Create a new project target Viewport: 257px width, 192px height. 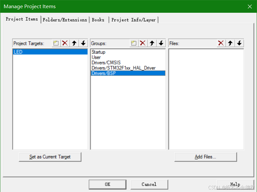pos(56,43)
